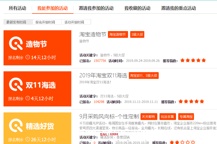Open the 淘宝造物节 activity title
The height and width of the screenshot is (144, 217).
tap(93, 35)
